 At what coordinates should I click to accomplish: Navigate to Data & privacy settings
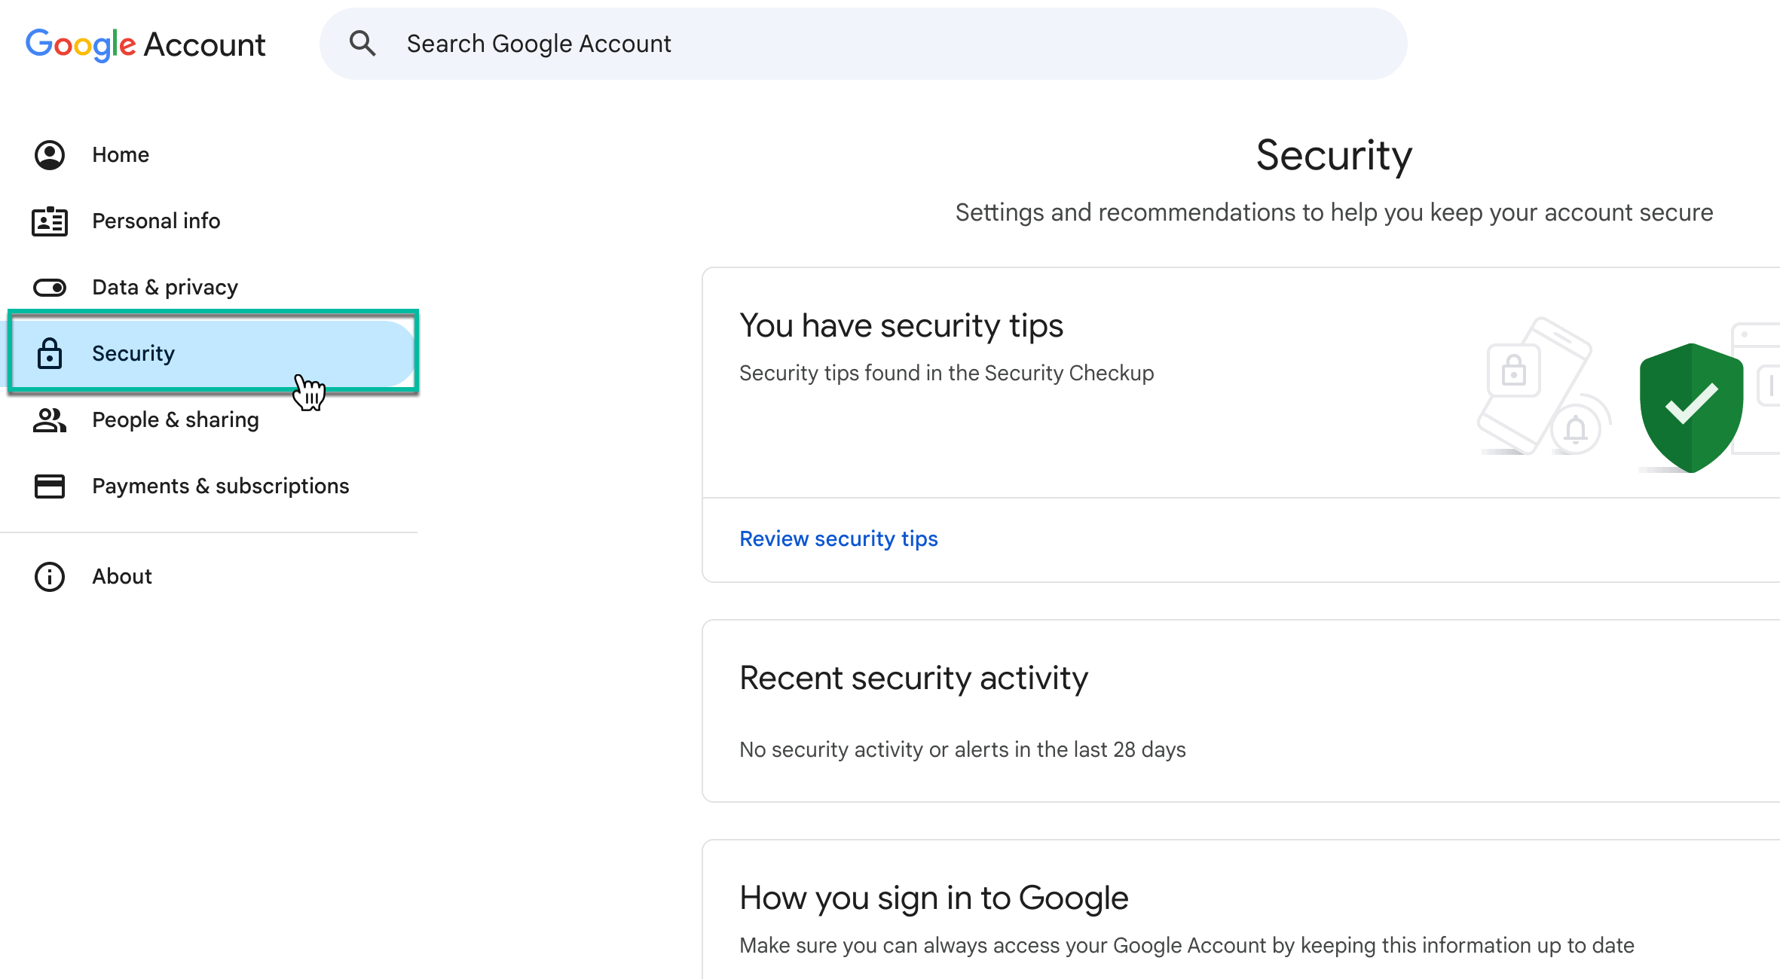coord(164,287)
